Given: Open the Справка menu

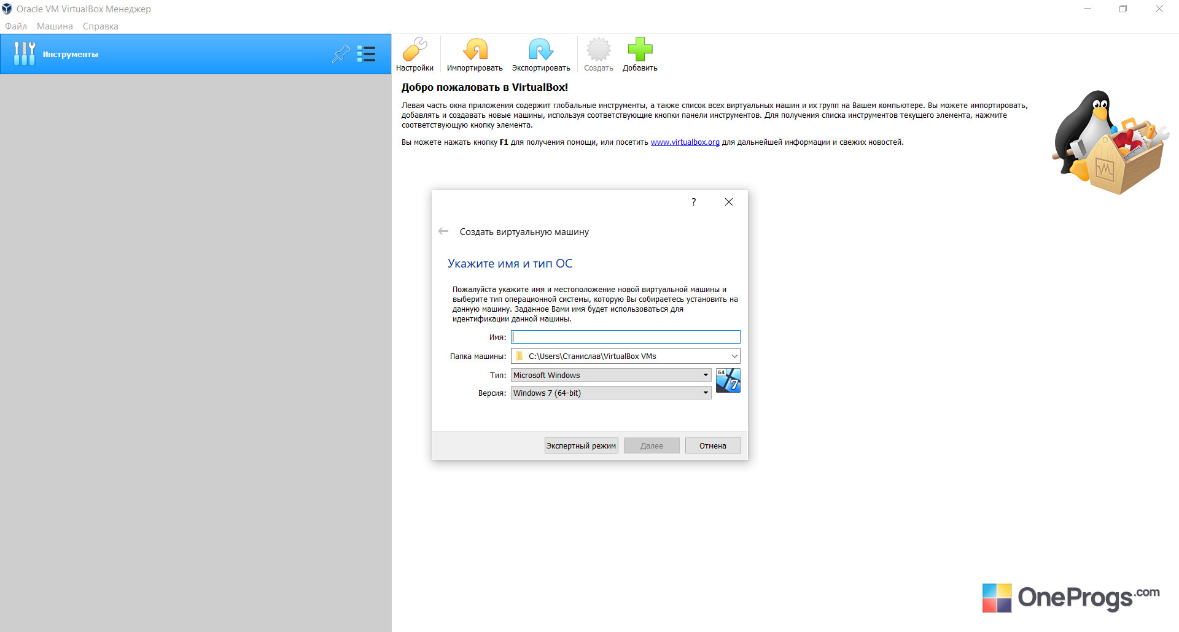Looking at the screenshot, I should pos(101,26).
